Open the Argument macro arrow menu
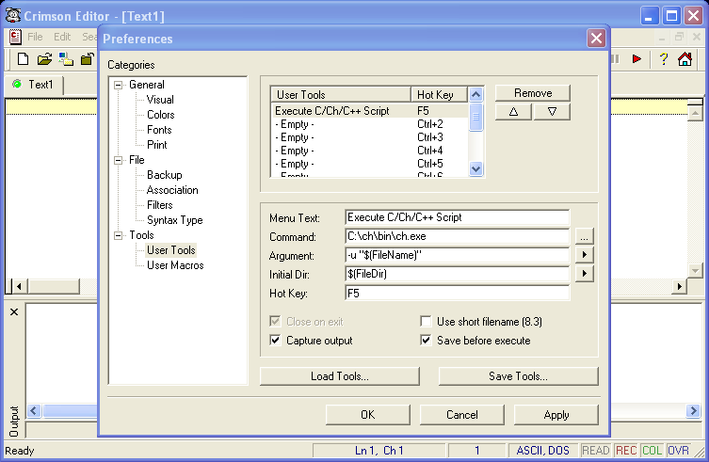709x462 pixels. click(584, 255)
